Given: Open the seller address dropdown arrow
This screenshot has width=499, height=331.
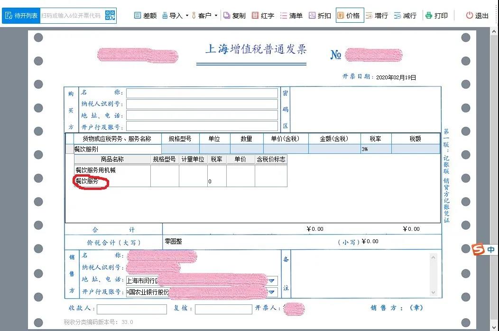Looking at the screenshot, I should click(x=271, y=281).
